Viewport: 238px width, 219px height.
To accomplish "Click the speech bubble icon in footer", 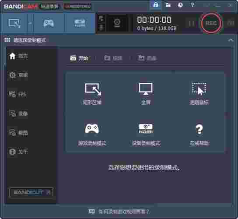I will pos(91,212).
